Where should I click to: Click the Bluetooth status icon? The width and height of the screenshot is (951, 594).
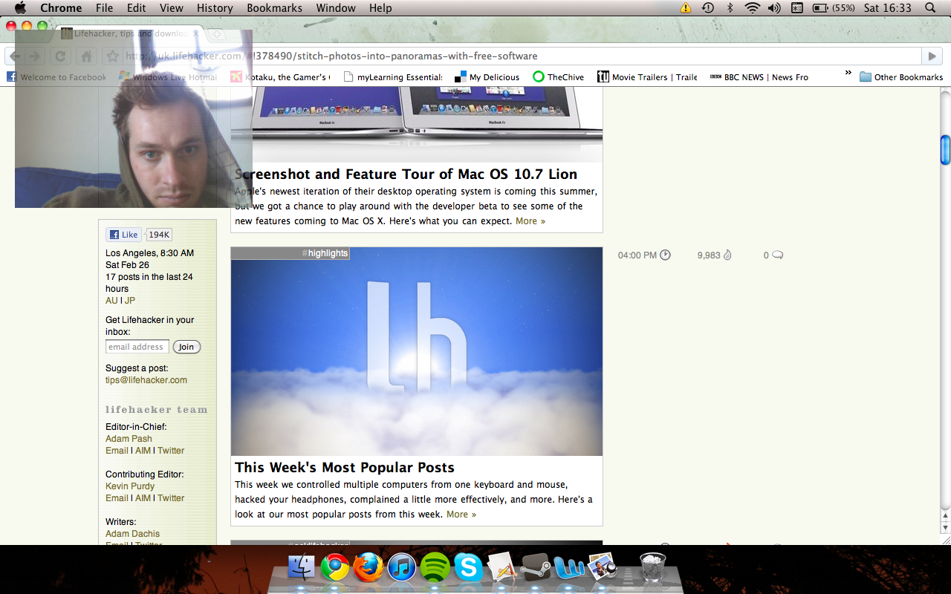click(x=730, y=8)
